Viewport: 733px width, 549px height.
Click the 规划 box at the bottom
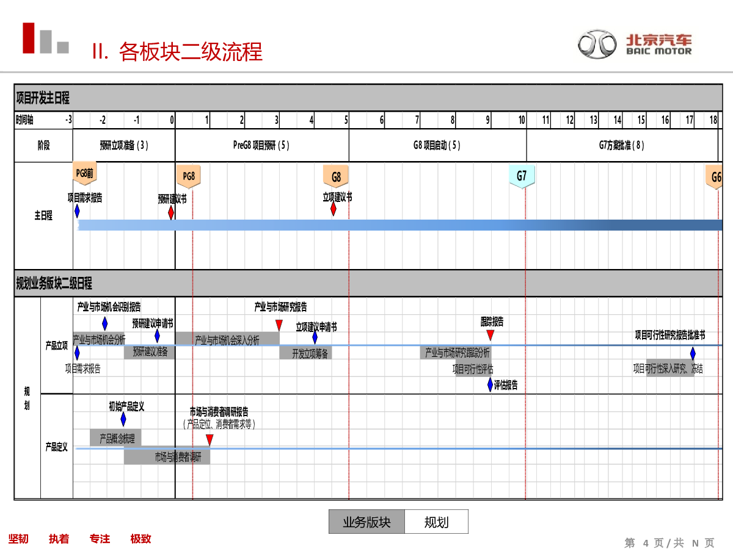[x=436, y=522]
